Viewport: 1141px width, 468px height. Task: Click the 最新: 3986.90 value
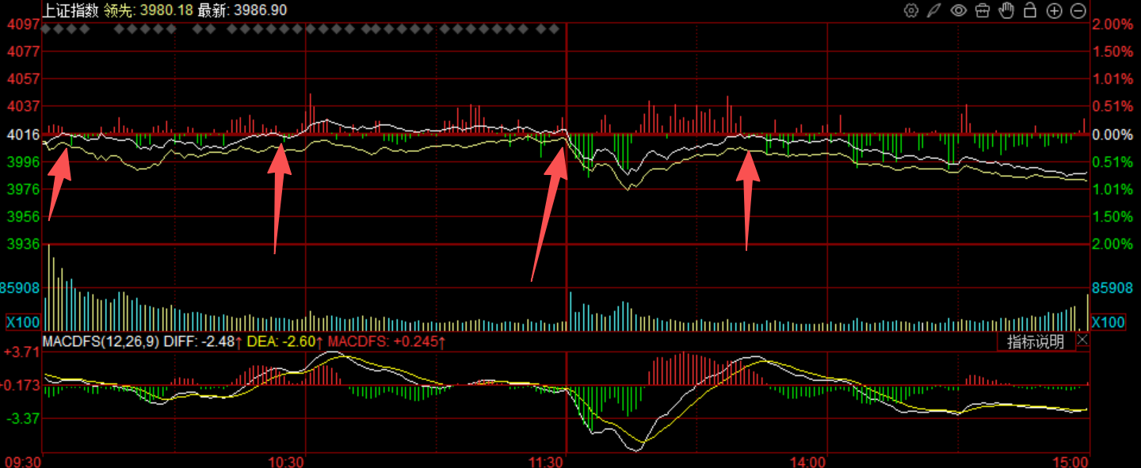[x=242, y=10]
